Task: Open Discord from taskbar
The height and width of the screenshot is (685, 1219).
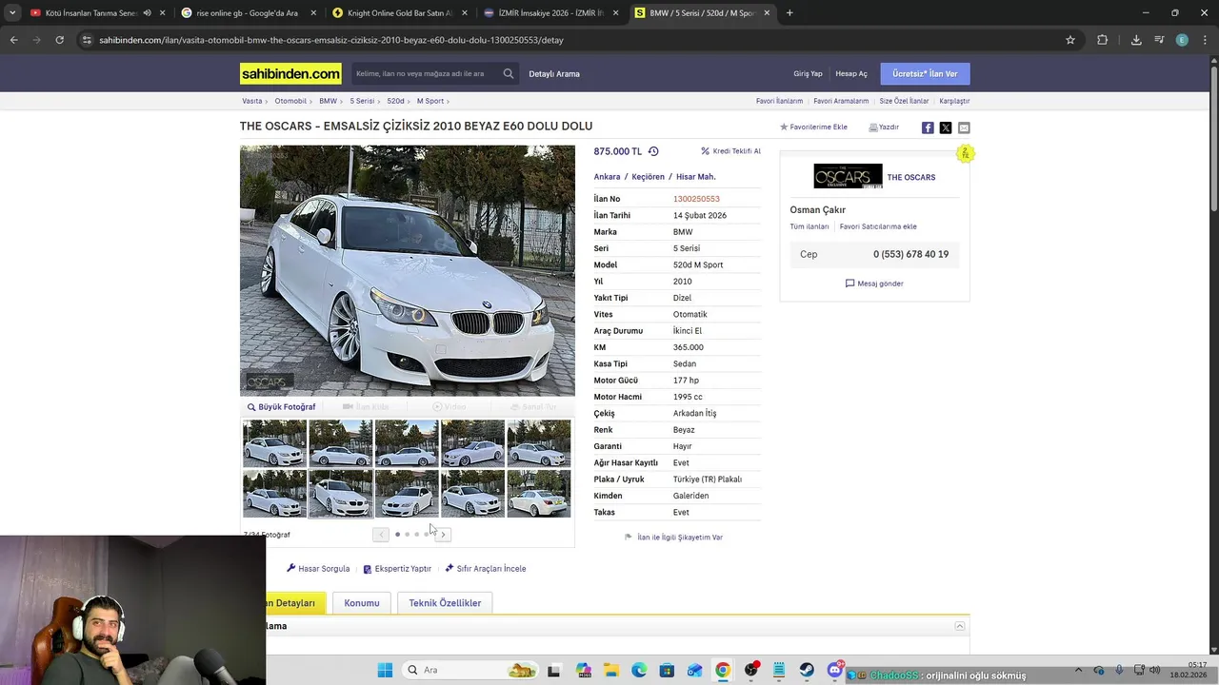Action: 835,670
